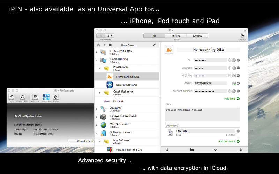Click the home icon above the group list
The height and width of the screenshot is (174, 279).
99,45
